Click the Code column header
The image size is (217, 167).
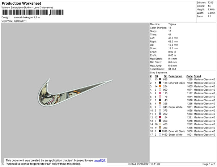click(x=190, y=76)
